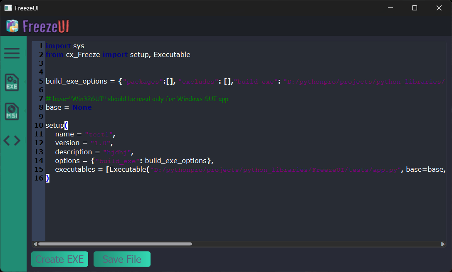This screenshot has width=452, height=272.
Task: Select the MSI installer sidebar icon
Action: tap(12, 111)
